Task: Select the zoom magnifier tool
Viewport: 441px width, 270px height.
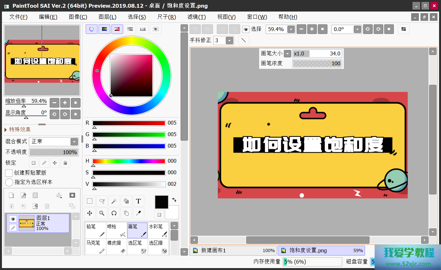Action: tap(102, 213)
